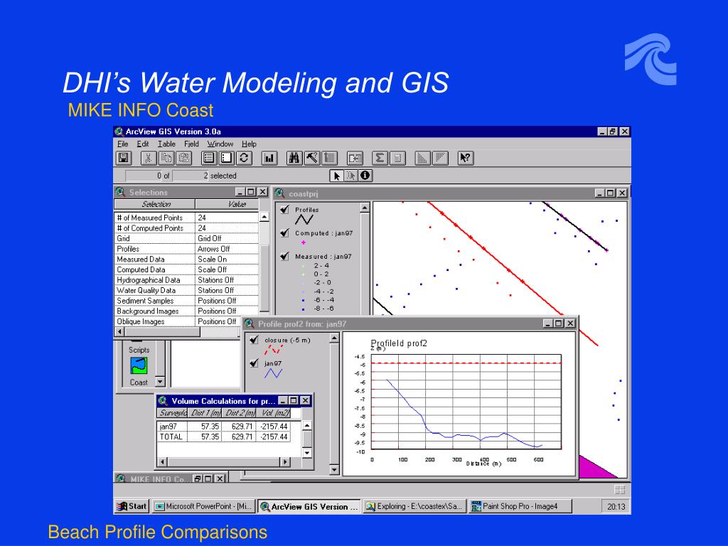
Task: Click the context Help pointer icon
Action: tap(465, 159)
